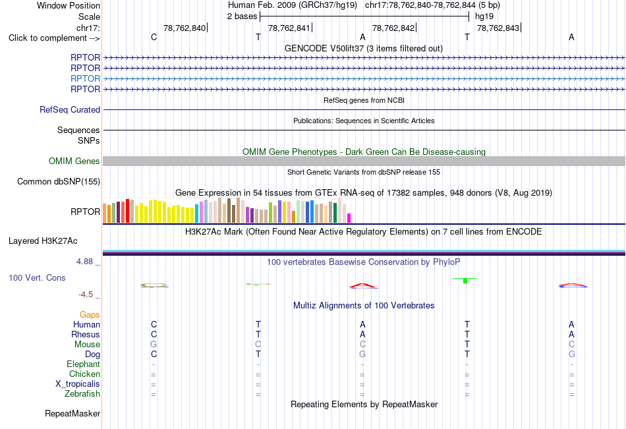Select the Chicken species label

[x=84, y=374]
